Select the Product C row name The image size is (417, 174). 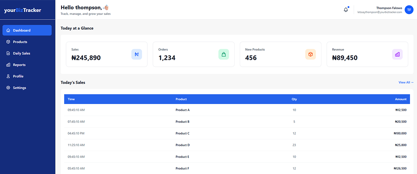point(182,133)
